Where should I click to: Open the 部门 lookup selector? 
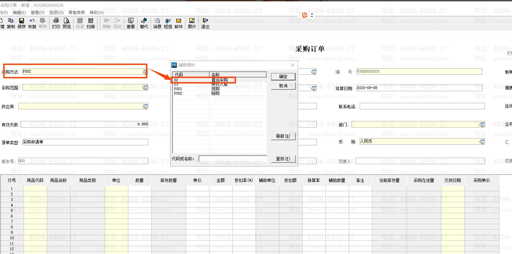coord(482,124)
